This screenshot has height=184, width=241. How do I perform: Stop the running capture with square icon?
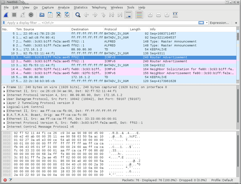click(x=14, y=15)
